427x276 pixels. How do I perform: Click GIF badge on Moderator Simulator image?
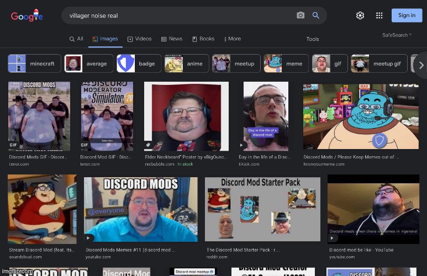pos(85,145)
